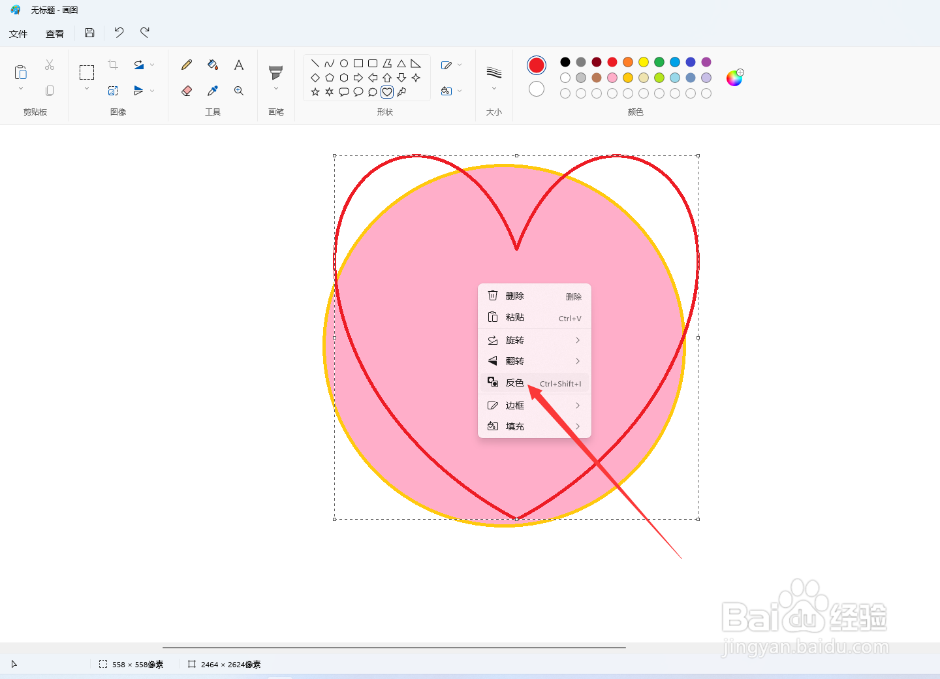Choose 反色 from the context menu

pyautogui.click(x=514, y=383)
